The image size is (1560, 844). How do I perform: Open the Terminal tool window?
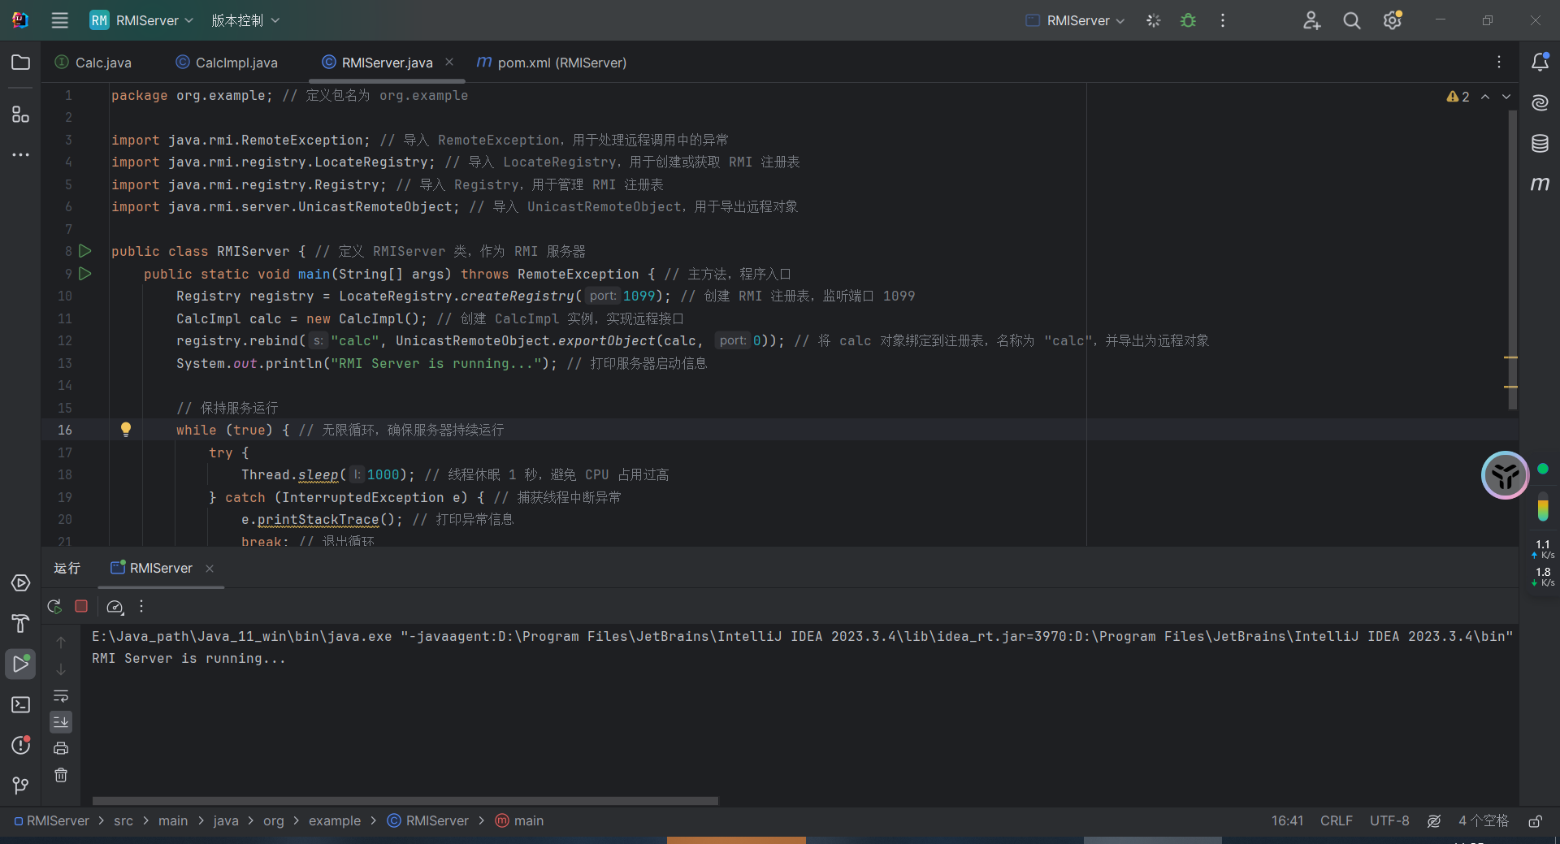(x=20, y=704)
